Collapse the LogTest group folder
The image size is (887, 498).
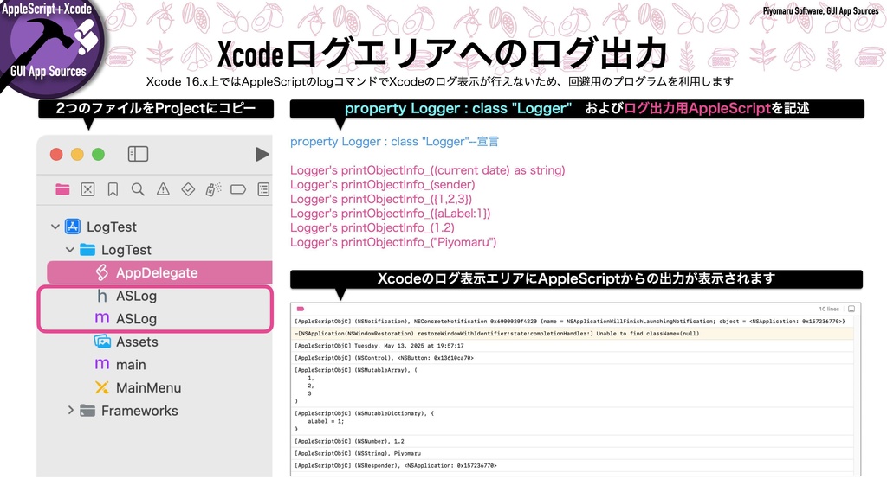(70, 249)
